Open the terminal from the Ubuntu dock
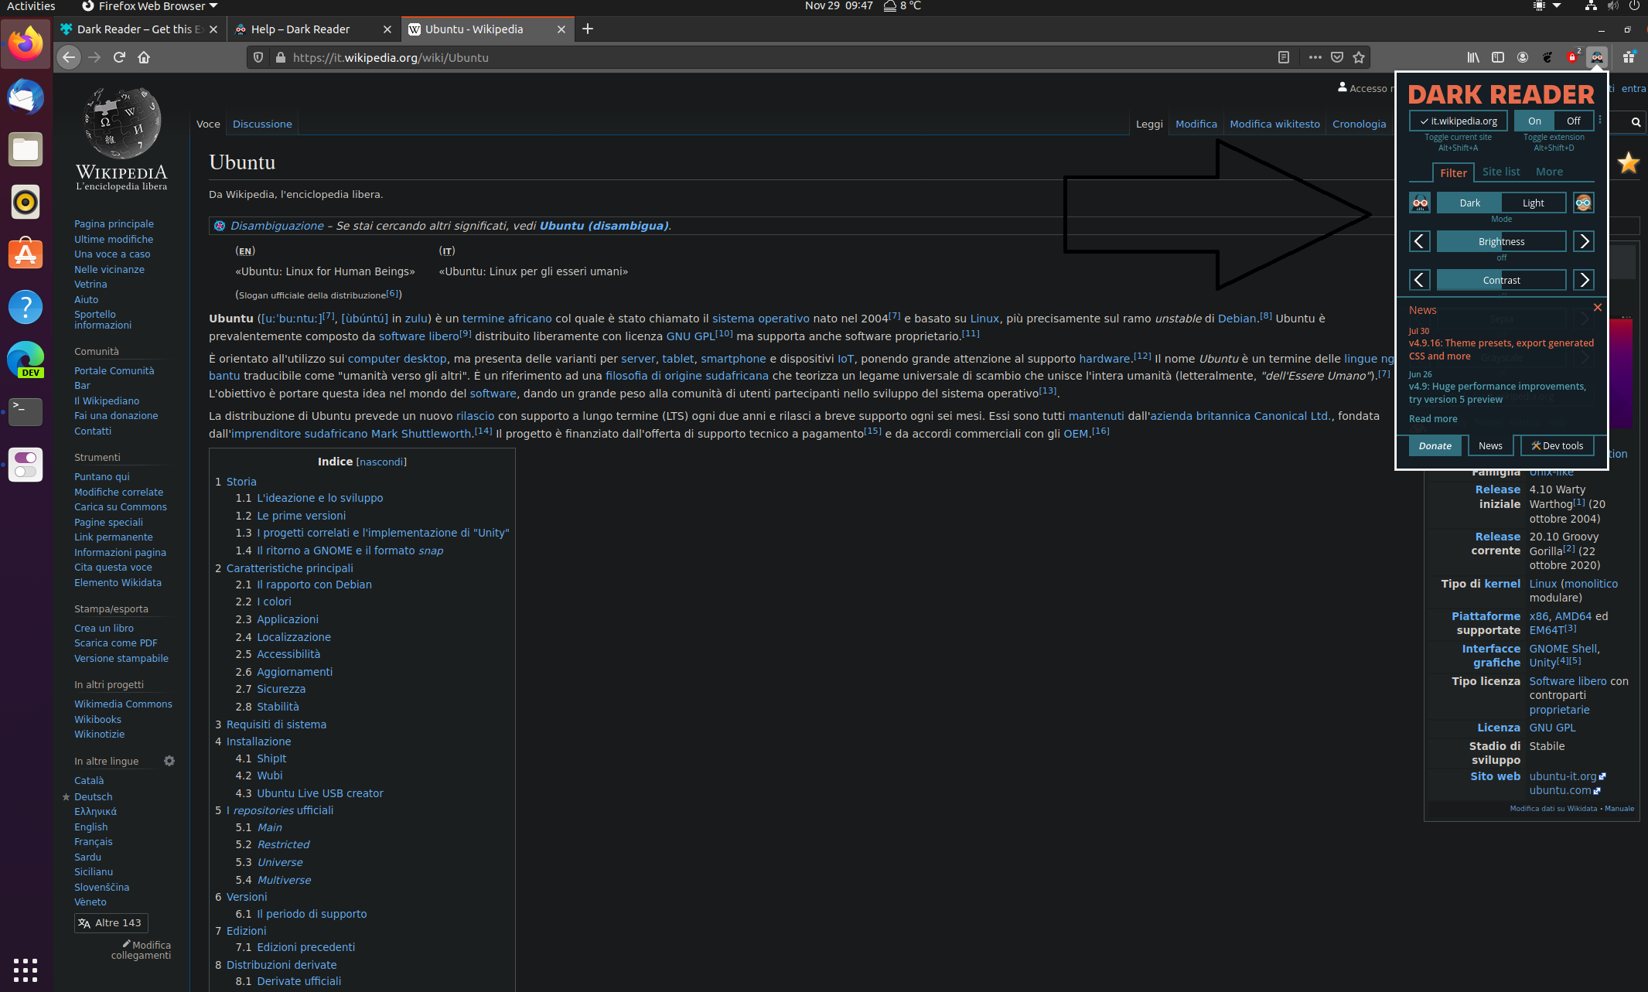The width and height of the screenshot is (1648, 992). 26,412
